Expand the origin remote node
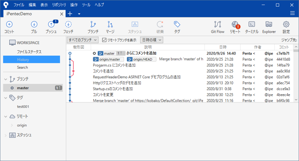The image size is (299, 161). click(12, 125)
